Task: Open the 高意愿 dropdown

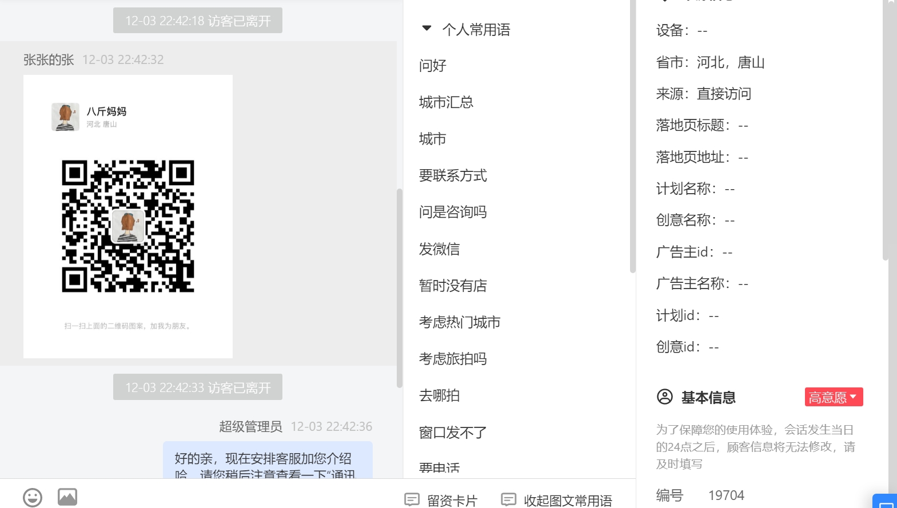Action: click(834, 397)
